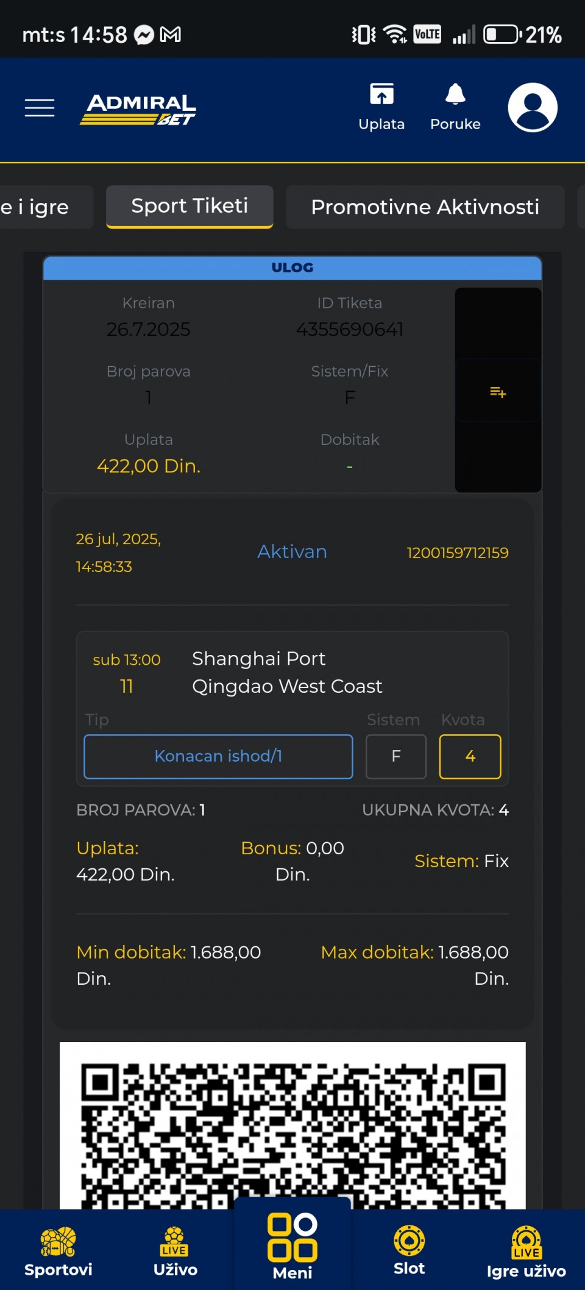This screenshot has width=585, height=1290.
Task: Switch to Sport Tiketi tab
Action: coord(190,207)
